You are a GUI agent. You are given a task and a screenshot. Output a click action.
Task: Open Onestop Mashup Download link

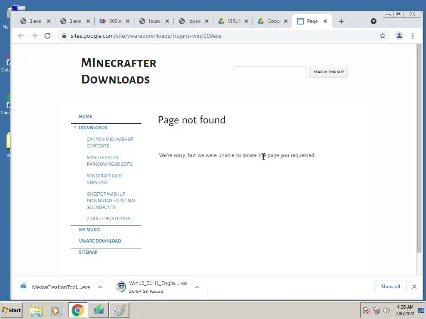point(111,201)
